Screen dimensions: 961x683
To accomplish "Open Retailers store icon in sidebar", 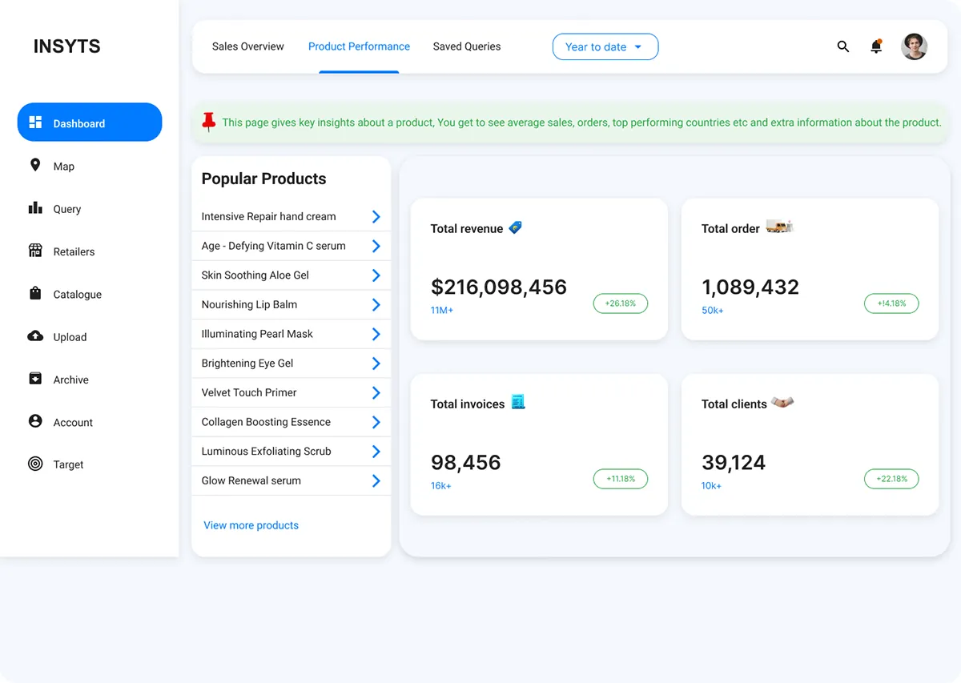I will 35,251.
